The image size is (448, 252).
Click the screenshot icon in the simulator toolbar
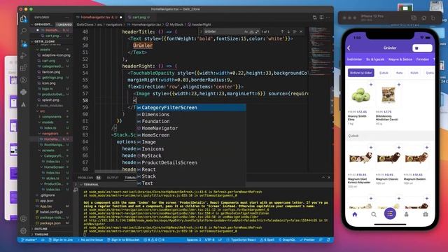pyautogui.click(x=414, y=18)
